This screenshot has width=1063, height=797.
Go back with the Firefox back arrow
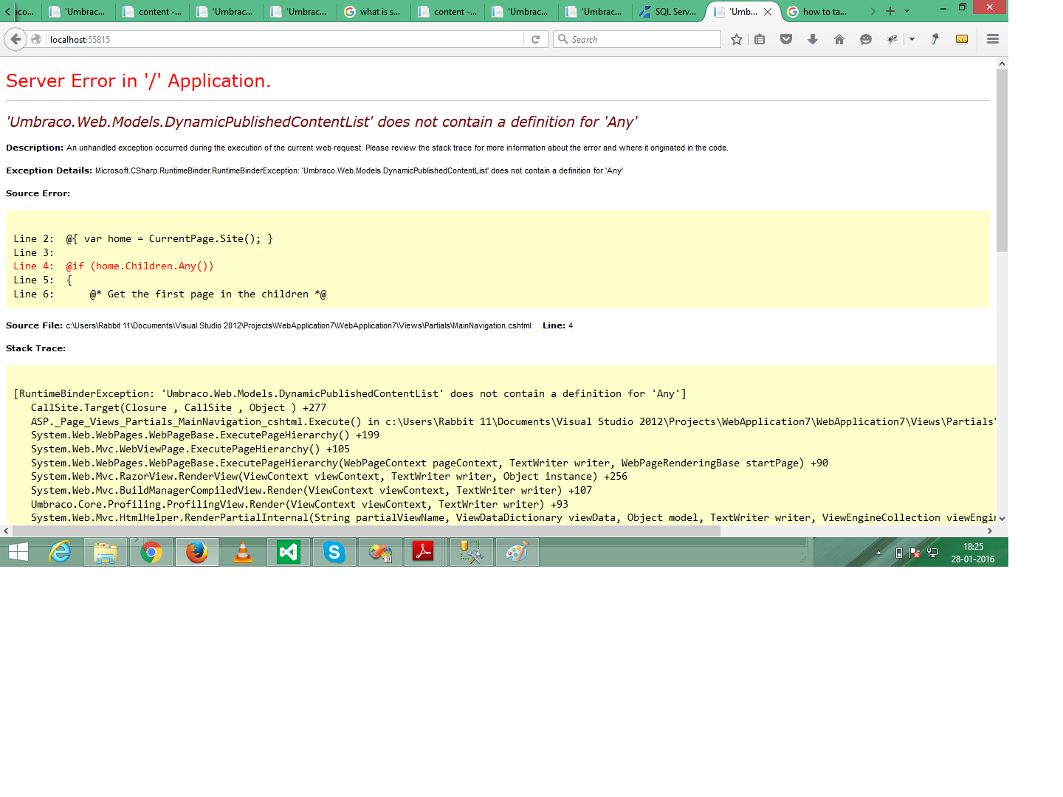click(x=15, y=39)
